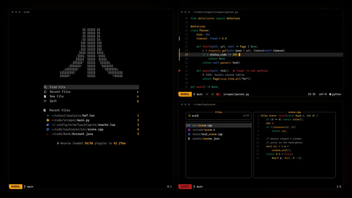Click the Find File magnifier icon

point(45,87)
